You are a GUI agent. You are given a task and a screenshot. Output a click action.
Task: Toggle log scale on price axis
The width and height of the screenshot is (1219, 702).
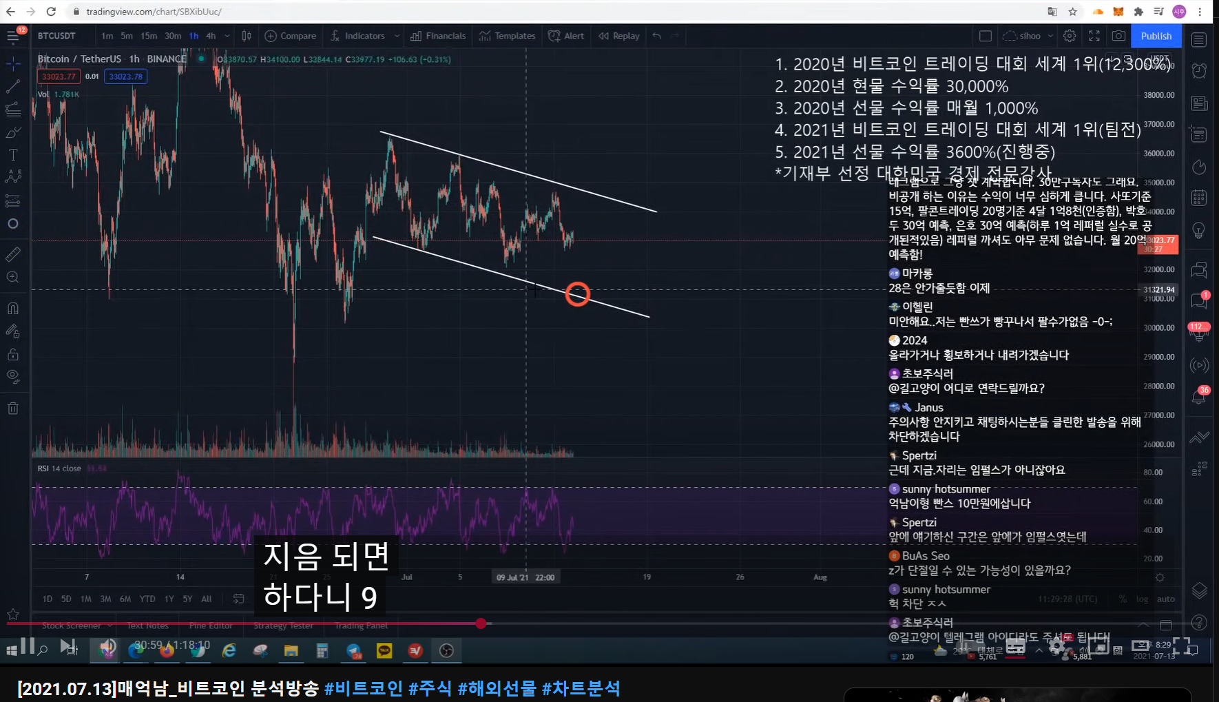point(1143,599)
